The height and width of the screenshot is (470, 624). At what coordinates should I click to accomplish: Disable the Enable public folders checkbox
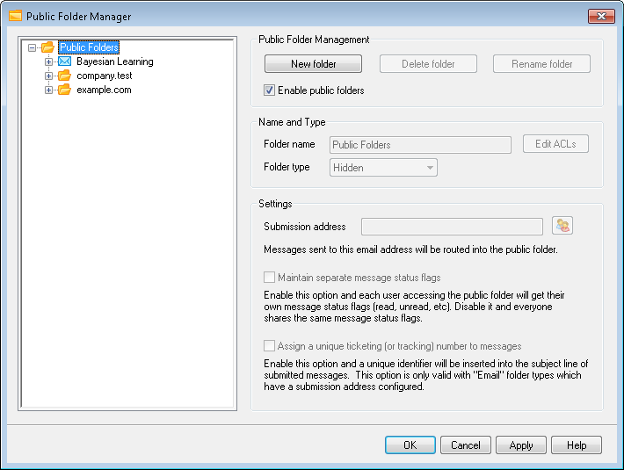(270, 90)
